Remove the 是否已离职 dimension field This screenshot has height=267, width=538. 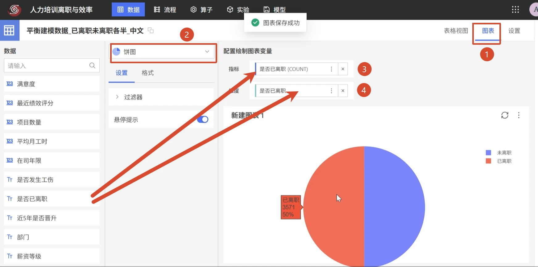343,91
